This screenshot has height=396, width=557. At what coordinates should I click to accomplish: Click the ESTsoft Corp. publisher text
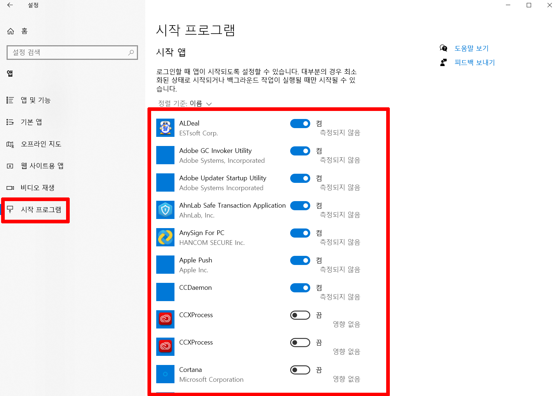pyautogui.click(x=199, y=133)
